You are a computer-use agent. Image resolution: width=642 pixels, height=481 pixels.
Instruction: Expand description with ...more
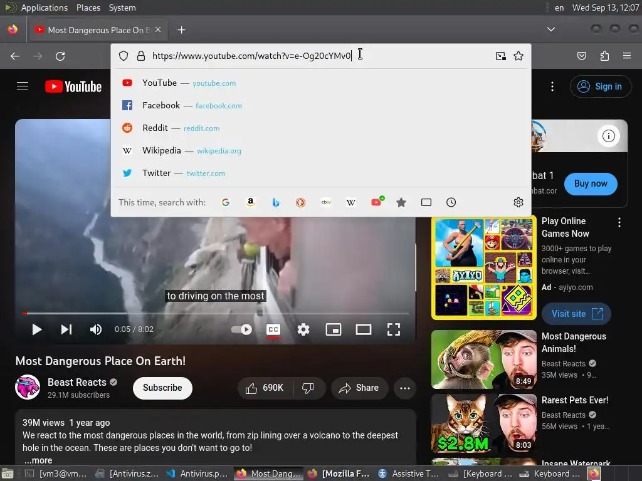pos(38,460)
